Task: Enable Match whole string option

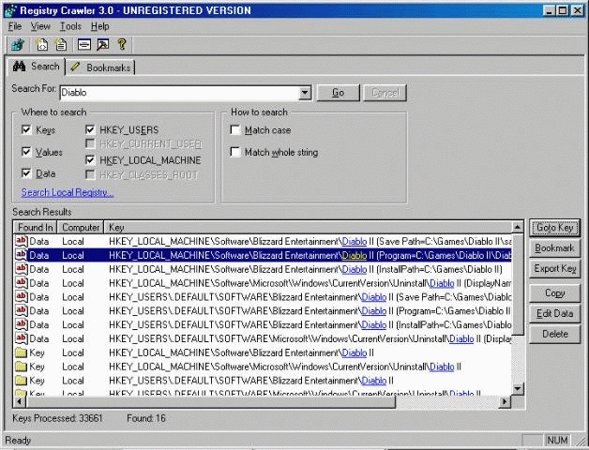Action: point(235,152)
